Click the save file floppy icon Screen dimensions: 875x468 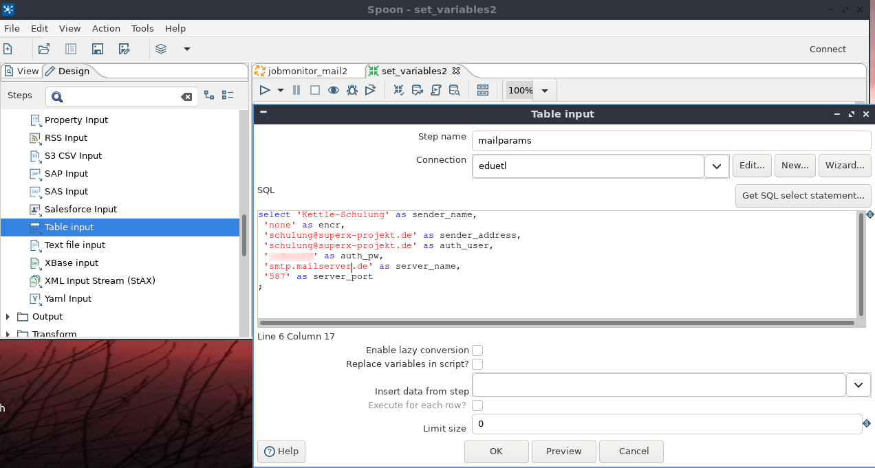point(98,49)
